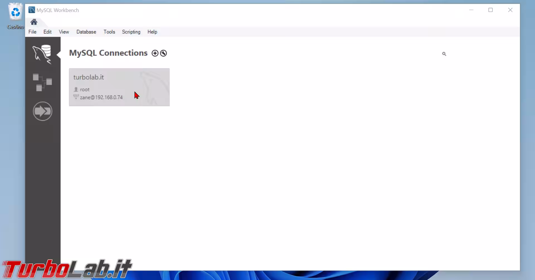Viewport: 535px width, 280px height.
Task: Open the Scripting menu
Action: click(x=131, y=32)
